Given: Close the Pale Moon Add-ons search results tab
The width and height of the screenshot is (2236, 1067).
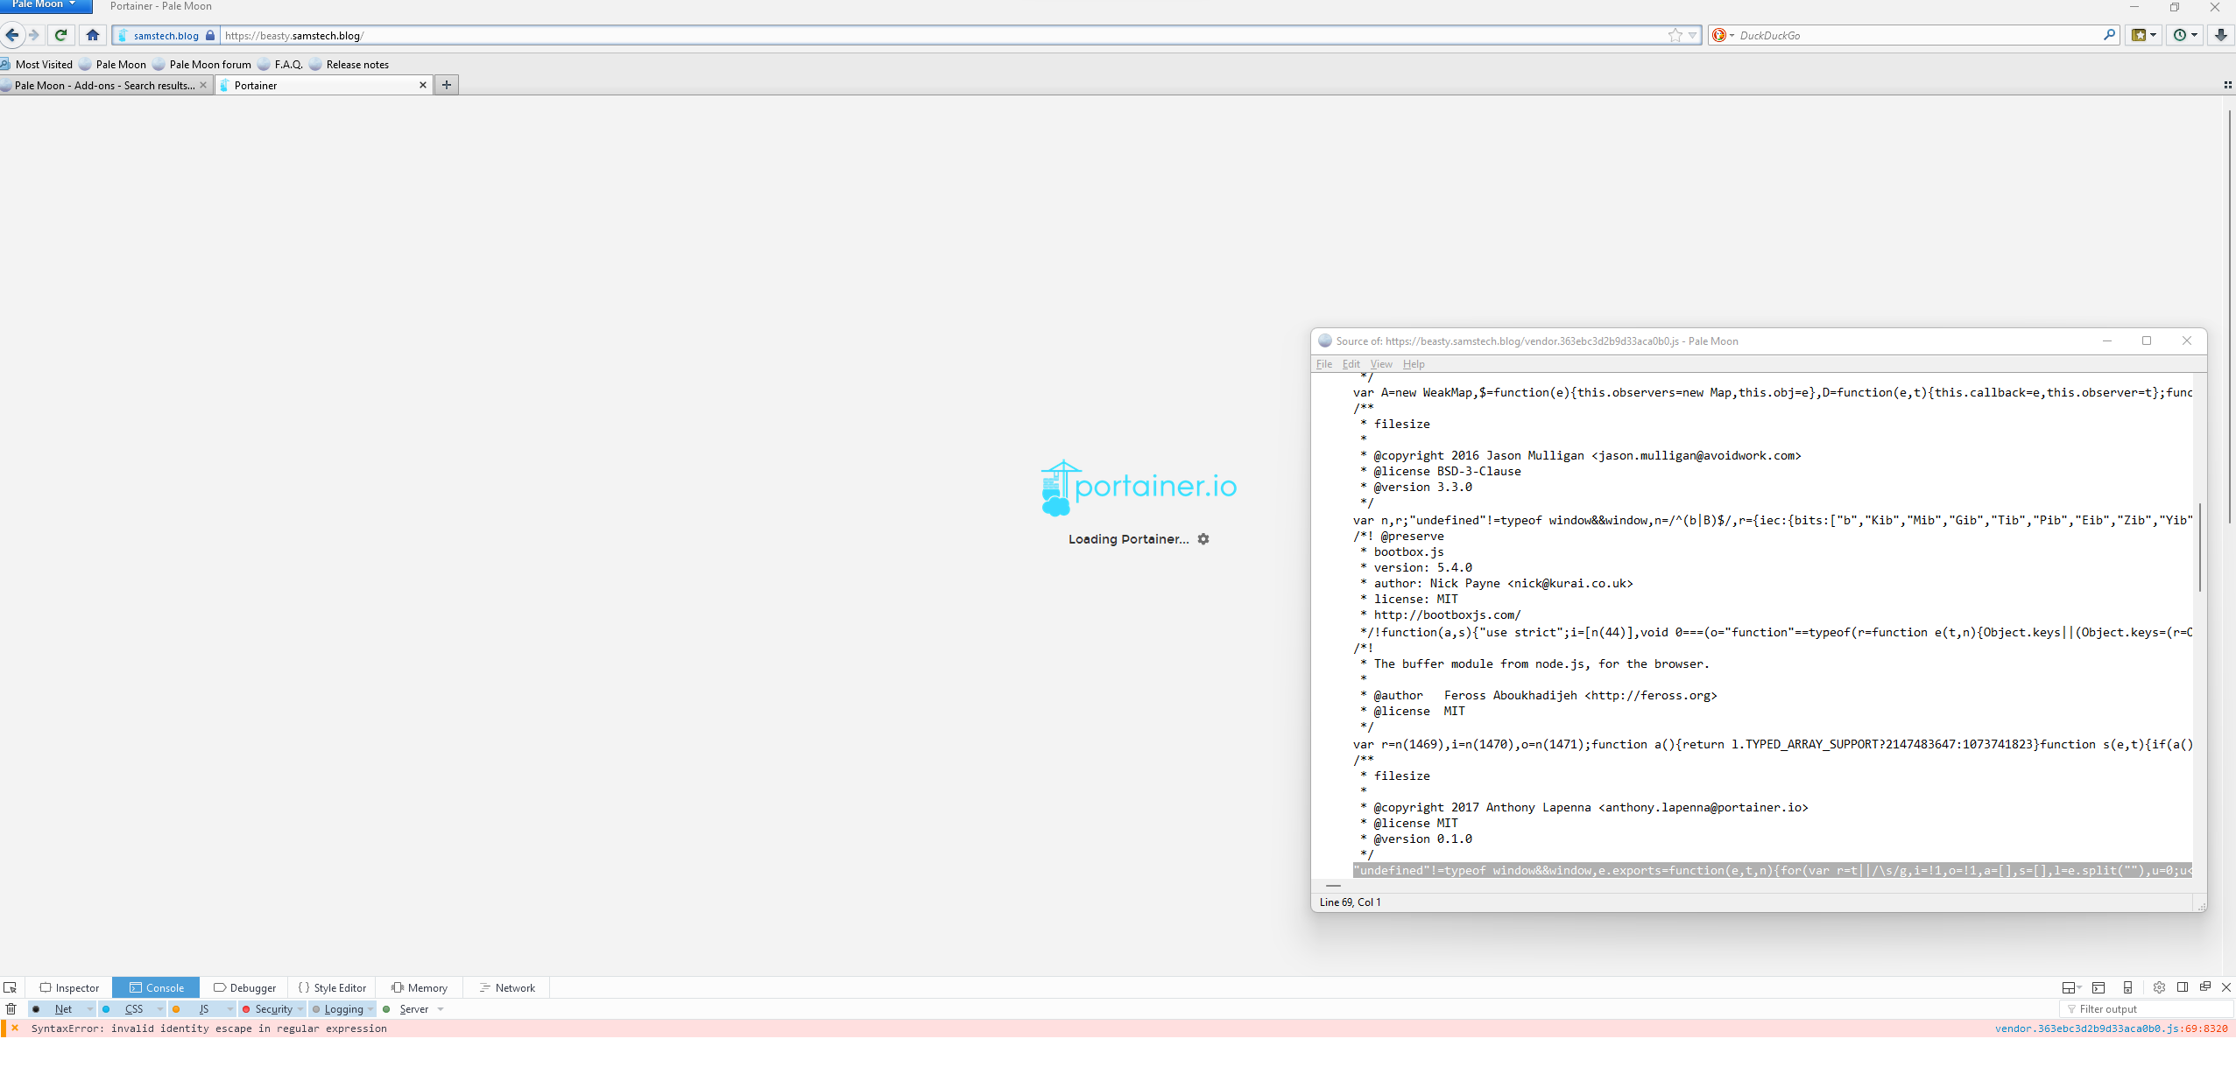Looking at the screenshot, I should pyautogui.click(x=203, y=85).
